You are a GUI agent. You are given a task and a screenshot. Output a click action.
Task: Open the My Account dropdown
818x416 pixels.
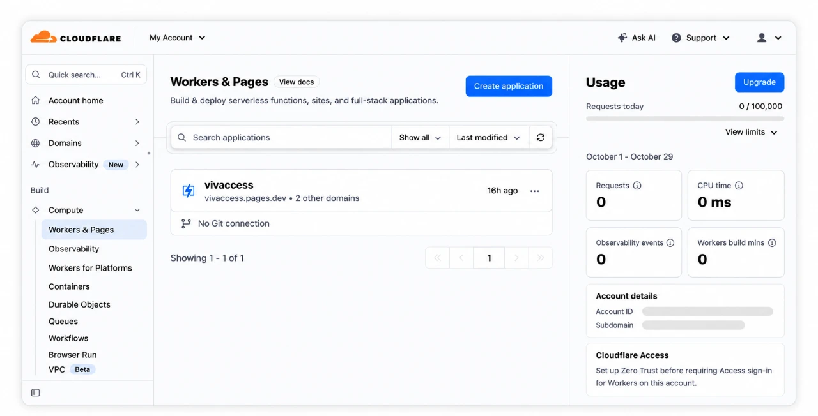pyautogui.click(x=178, y=38)
